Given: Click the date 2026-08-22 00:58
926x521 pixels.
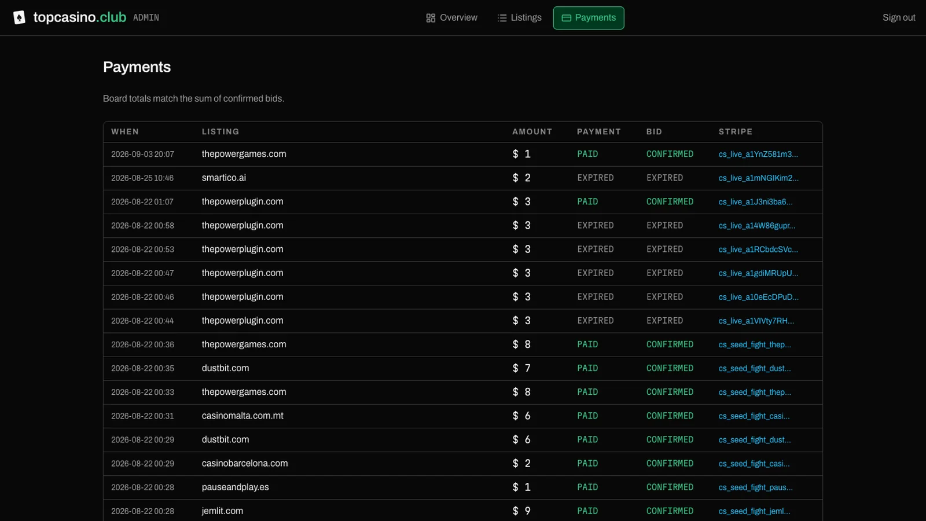Looking at the screenshot, I should click(142, 226).
